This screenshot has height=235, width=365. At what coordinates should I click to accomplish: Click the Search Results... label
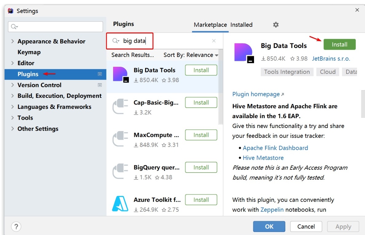(133, 55)
